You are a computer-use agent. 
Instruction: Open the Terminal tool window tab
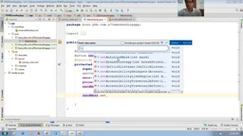point(11,125)
